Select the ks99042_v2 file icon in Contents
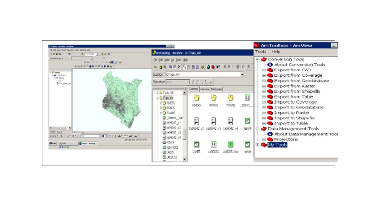Viewport: 381px width, 214px height. click(x=197, y=121)
